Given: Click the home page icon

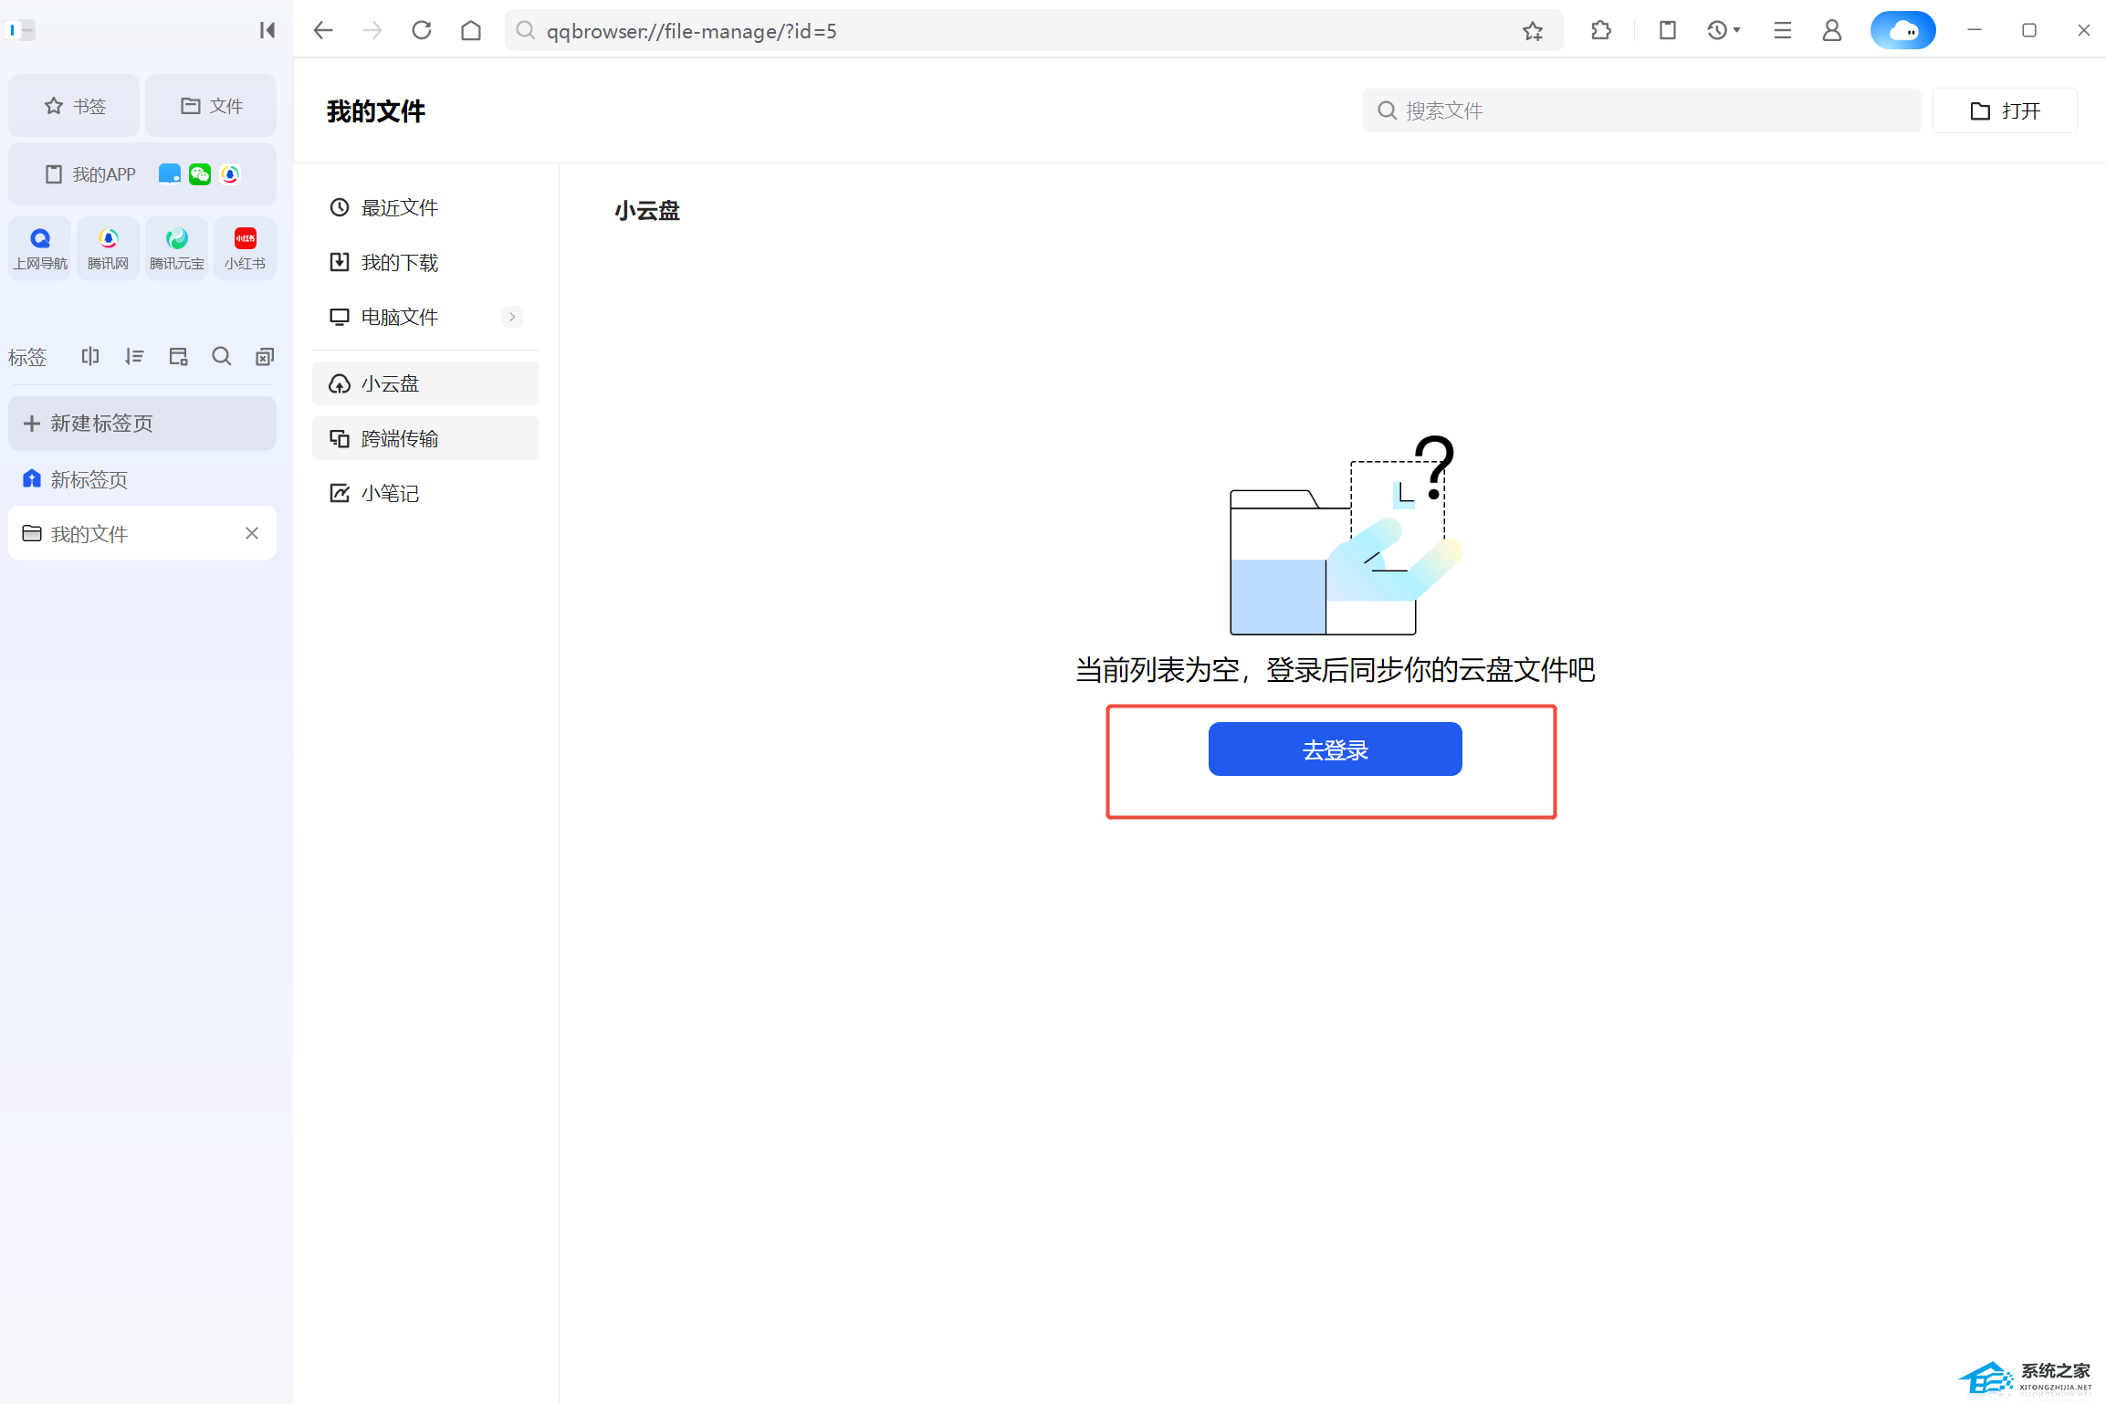Looking at the screenshot, I should [471, 31].
